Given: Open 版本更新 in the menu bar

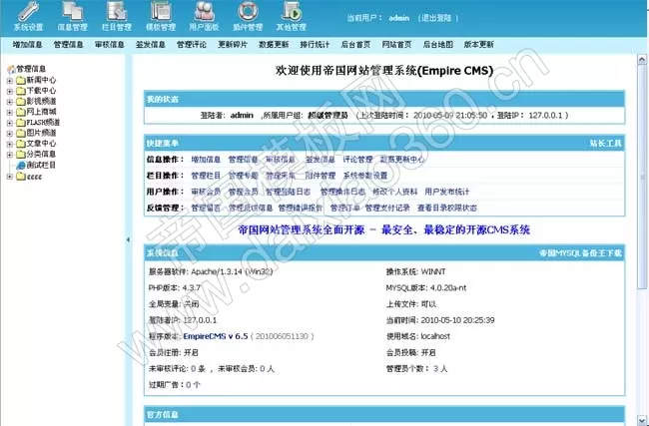Looking at the screenshot, I should (478, 44).
